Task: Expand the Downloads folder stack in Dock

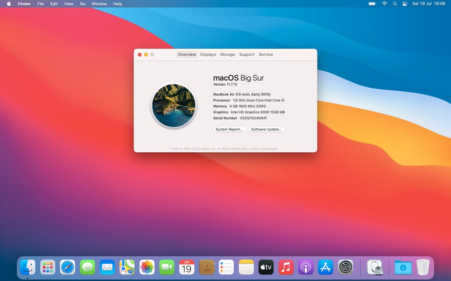Action: 403,267
